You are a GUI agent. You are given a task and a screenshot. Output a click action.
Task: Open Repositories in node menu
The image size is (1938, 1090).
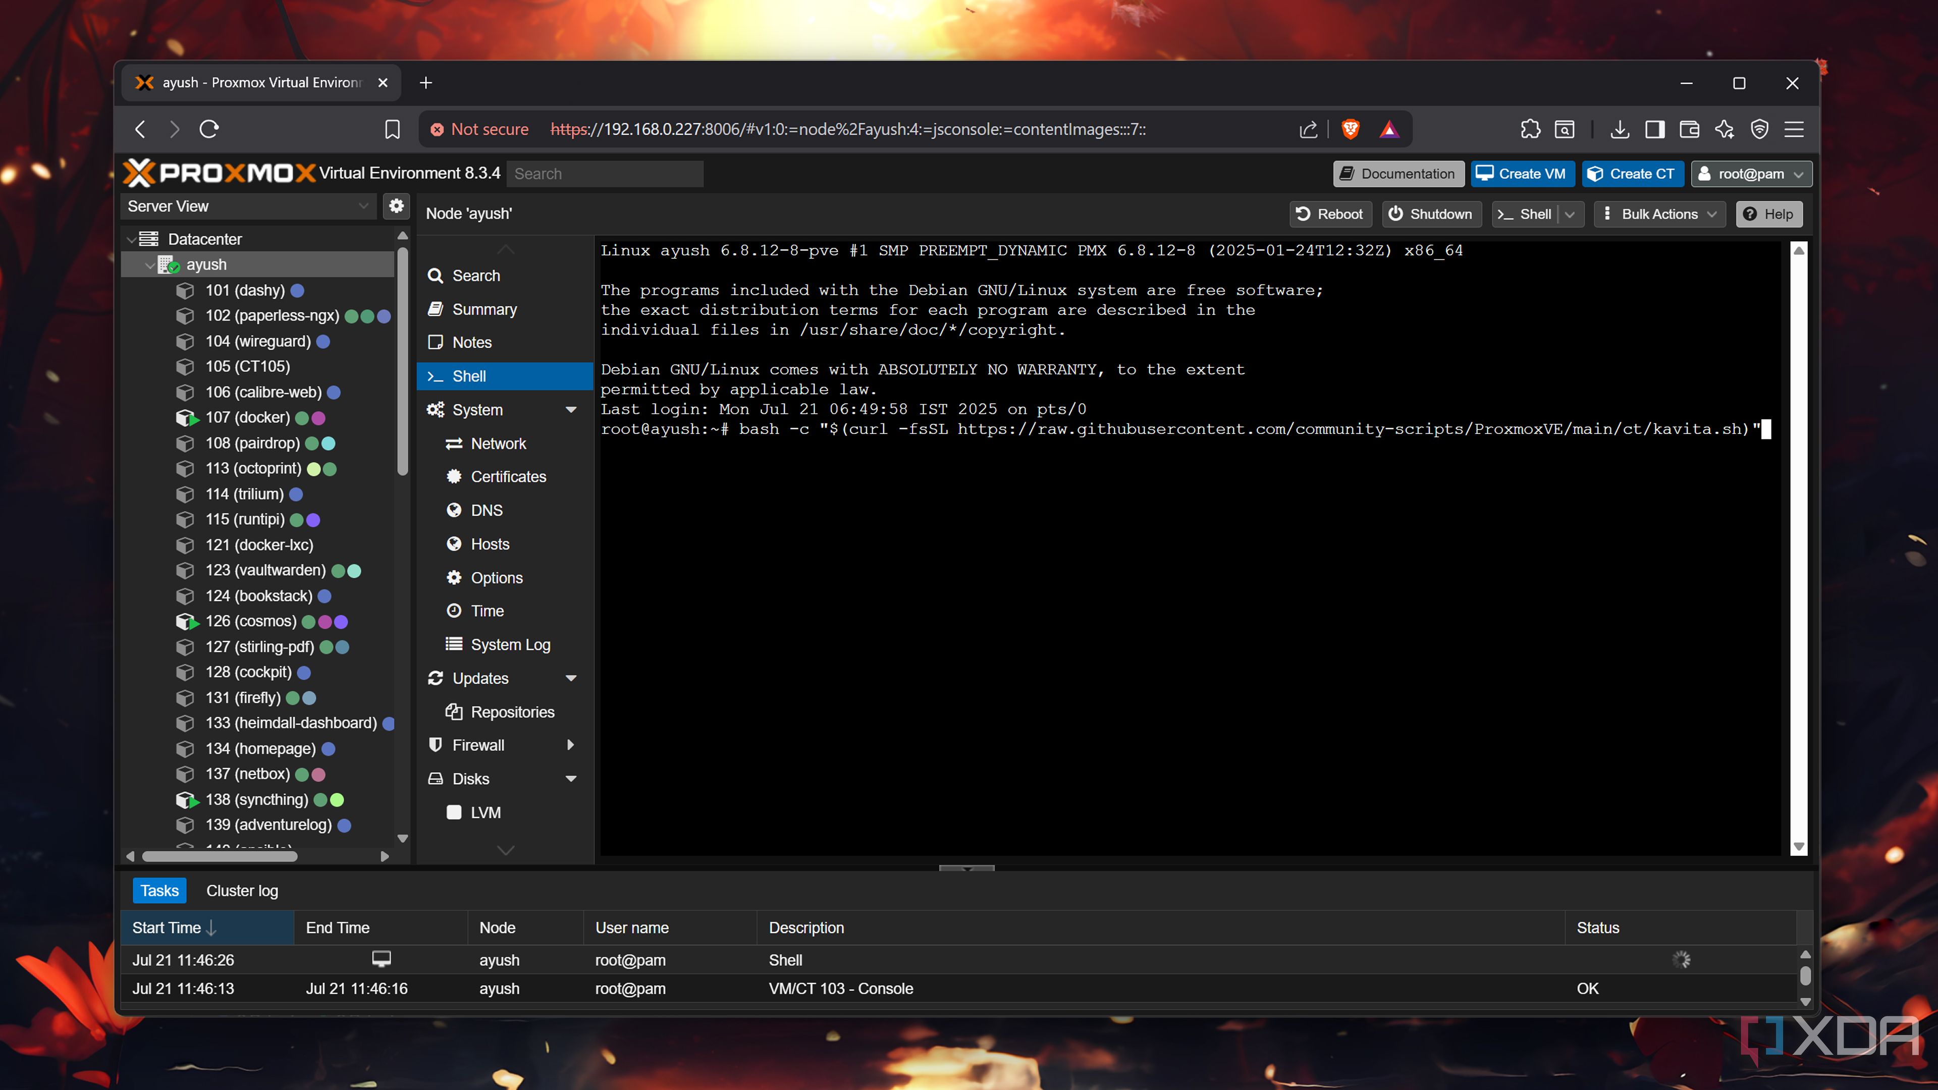coord(506,712)
